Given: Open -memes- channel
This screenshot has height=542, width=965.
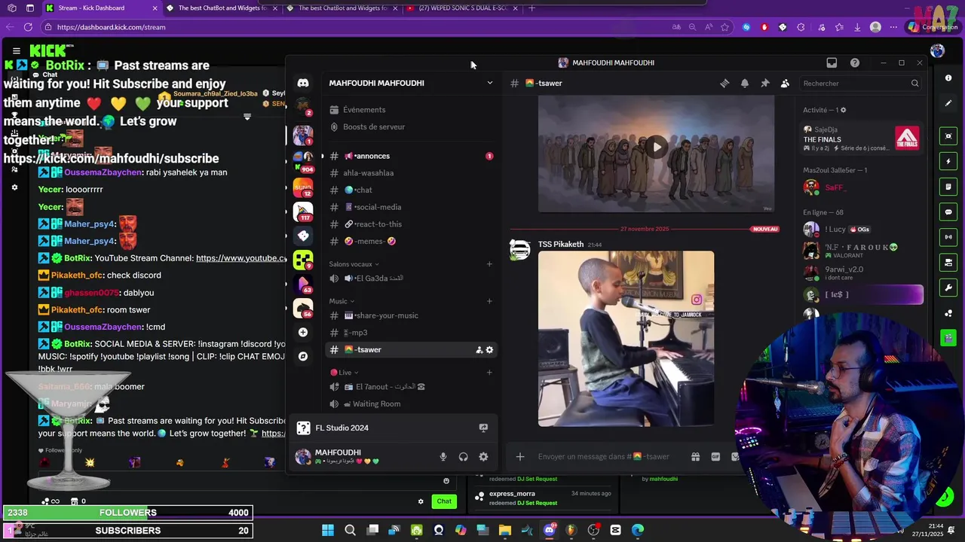Looking at the screenshot, I should tap(411, 242).
